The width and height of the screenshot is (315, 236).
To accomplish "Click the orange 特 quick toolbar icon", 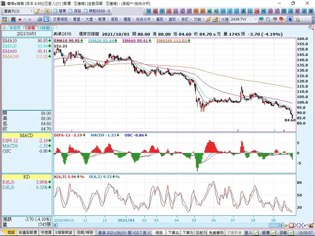I will [x=196, y=11].
